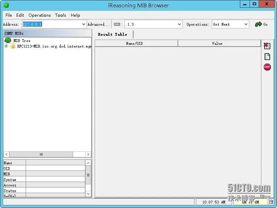Click the tree's right scroll arrow
This screenshot has height=208, width=277.
(x=88, y=155)
